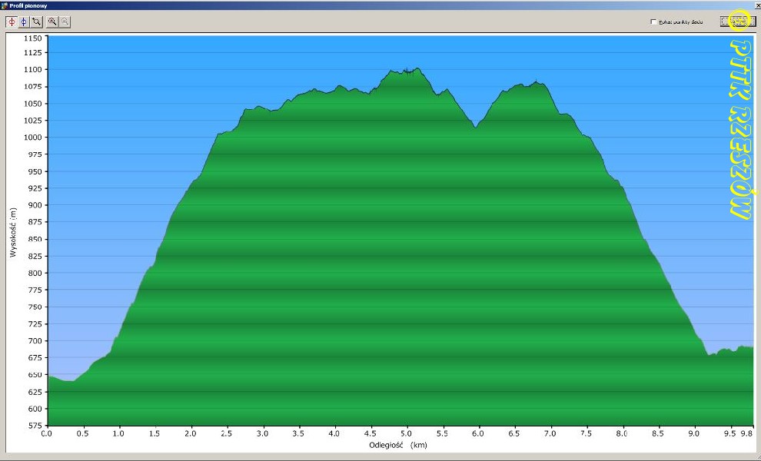Image resolution: width=761 pixels, height=461 pixels.
Task: Enable the show track points checkbox
Action: pos(653,22)
